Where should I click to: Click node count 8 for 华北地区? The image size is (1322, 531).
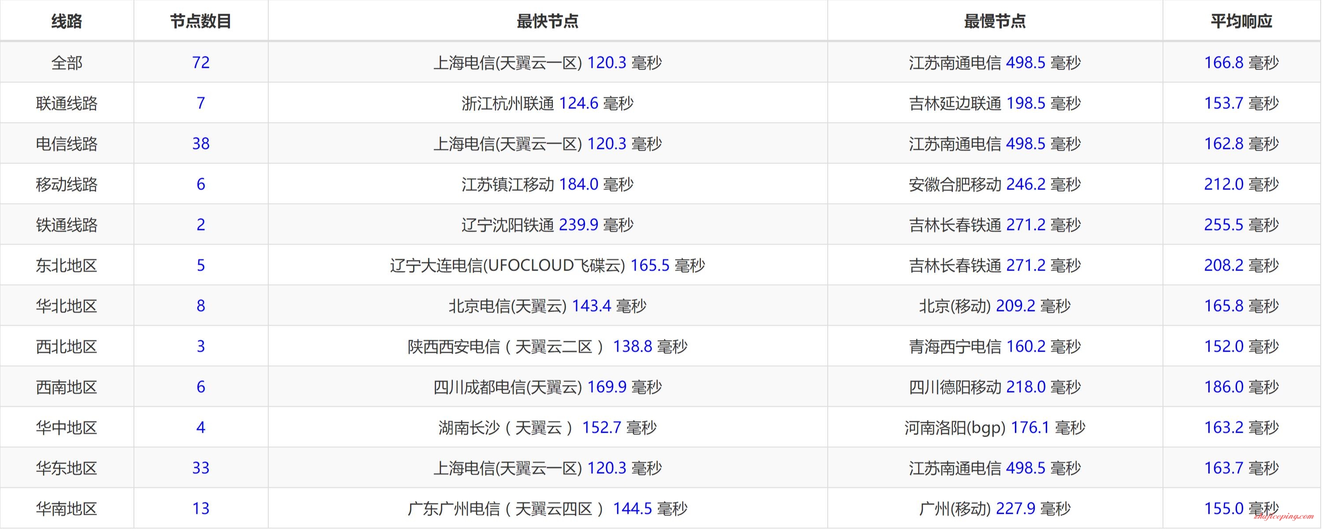pos(201,306)
